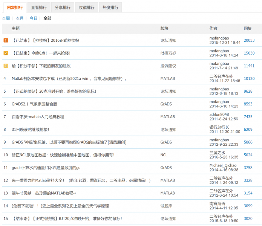This screenshot has width=262, height=226.
Task: Filter the ranking by 本周
Action: pyautogui.click(x=6, y=18)
